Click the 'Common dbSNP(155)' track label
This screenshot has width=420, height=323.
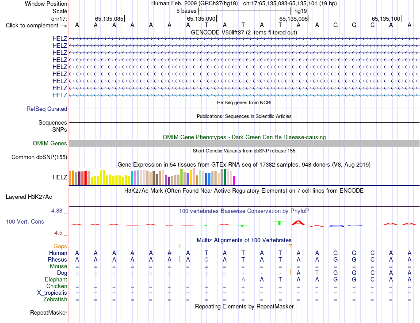tap(39, 157)
